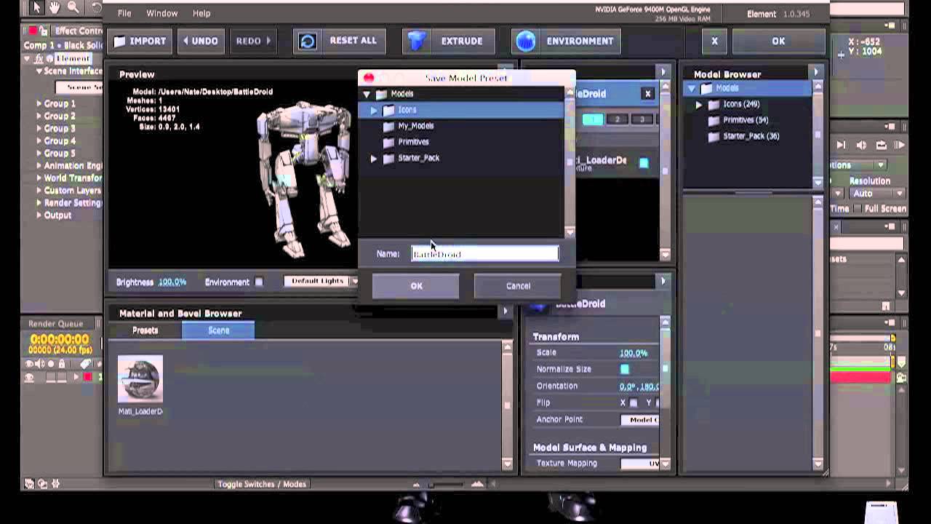The image size is (931, 524).
Task: Click the circular Reset All icon
Action: (307, 41)
